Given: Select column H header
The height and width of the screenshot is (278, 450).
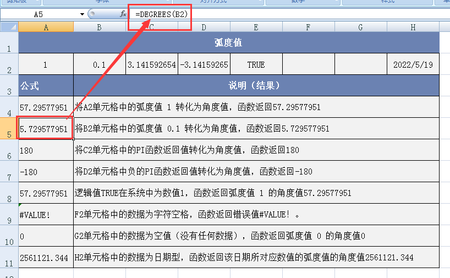Looking at the screenshot, I should [413, 27].
